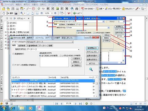Click the binoculars Search icon

tap(77, 9)
